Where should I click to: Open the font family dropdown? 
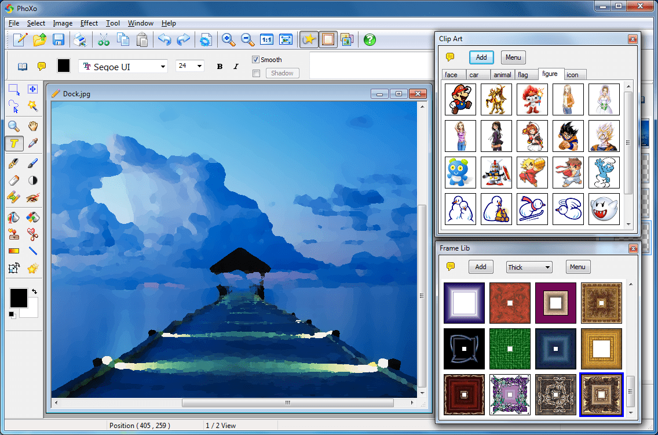click(x=164, y=66)
